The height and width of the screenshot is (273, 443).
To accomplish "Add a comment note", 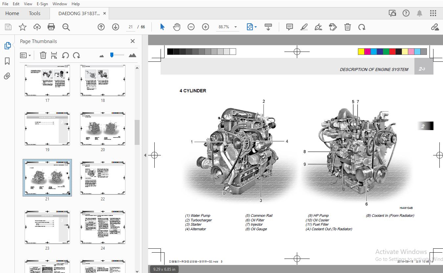I will pyautogui.click(x=290, y=27).
